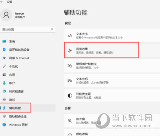Click the AA text size icon
This screenshot has width=160, height=136.
70,36
